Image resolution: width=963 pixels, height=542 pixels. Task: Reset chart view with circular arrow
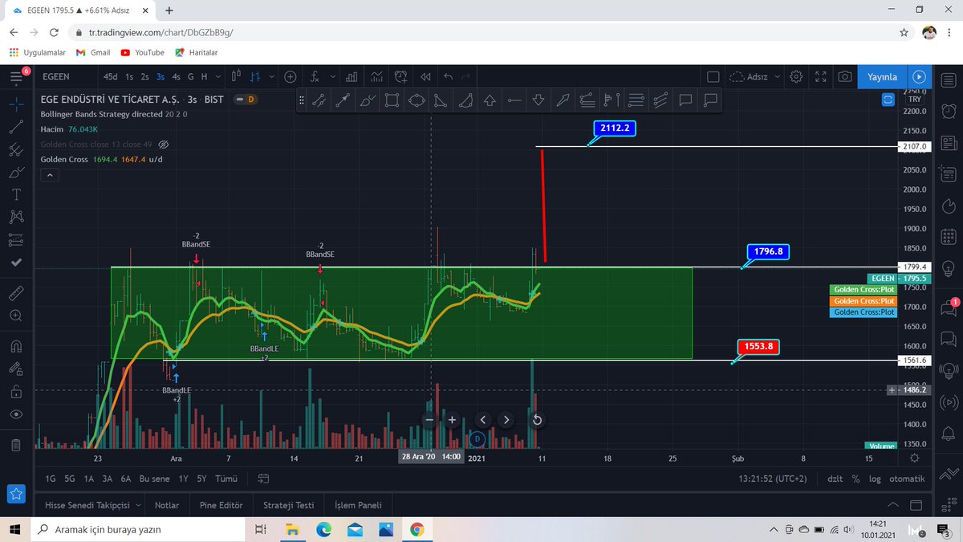(537, 419)
